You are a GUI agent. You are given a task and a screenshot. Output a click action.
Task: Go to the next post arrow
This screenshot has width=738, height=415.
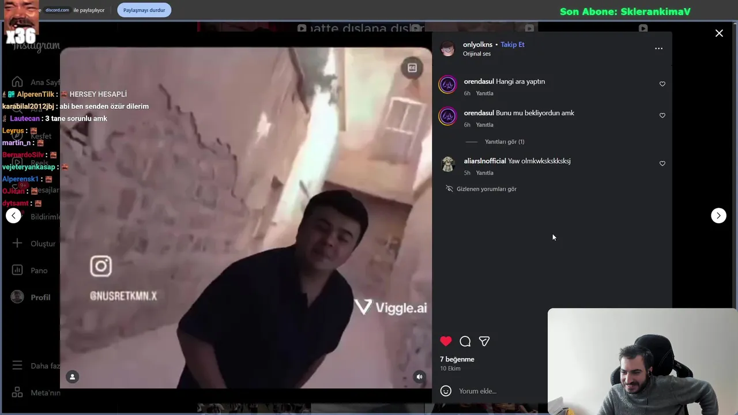718,216
